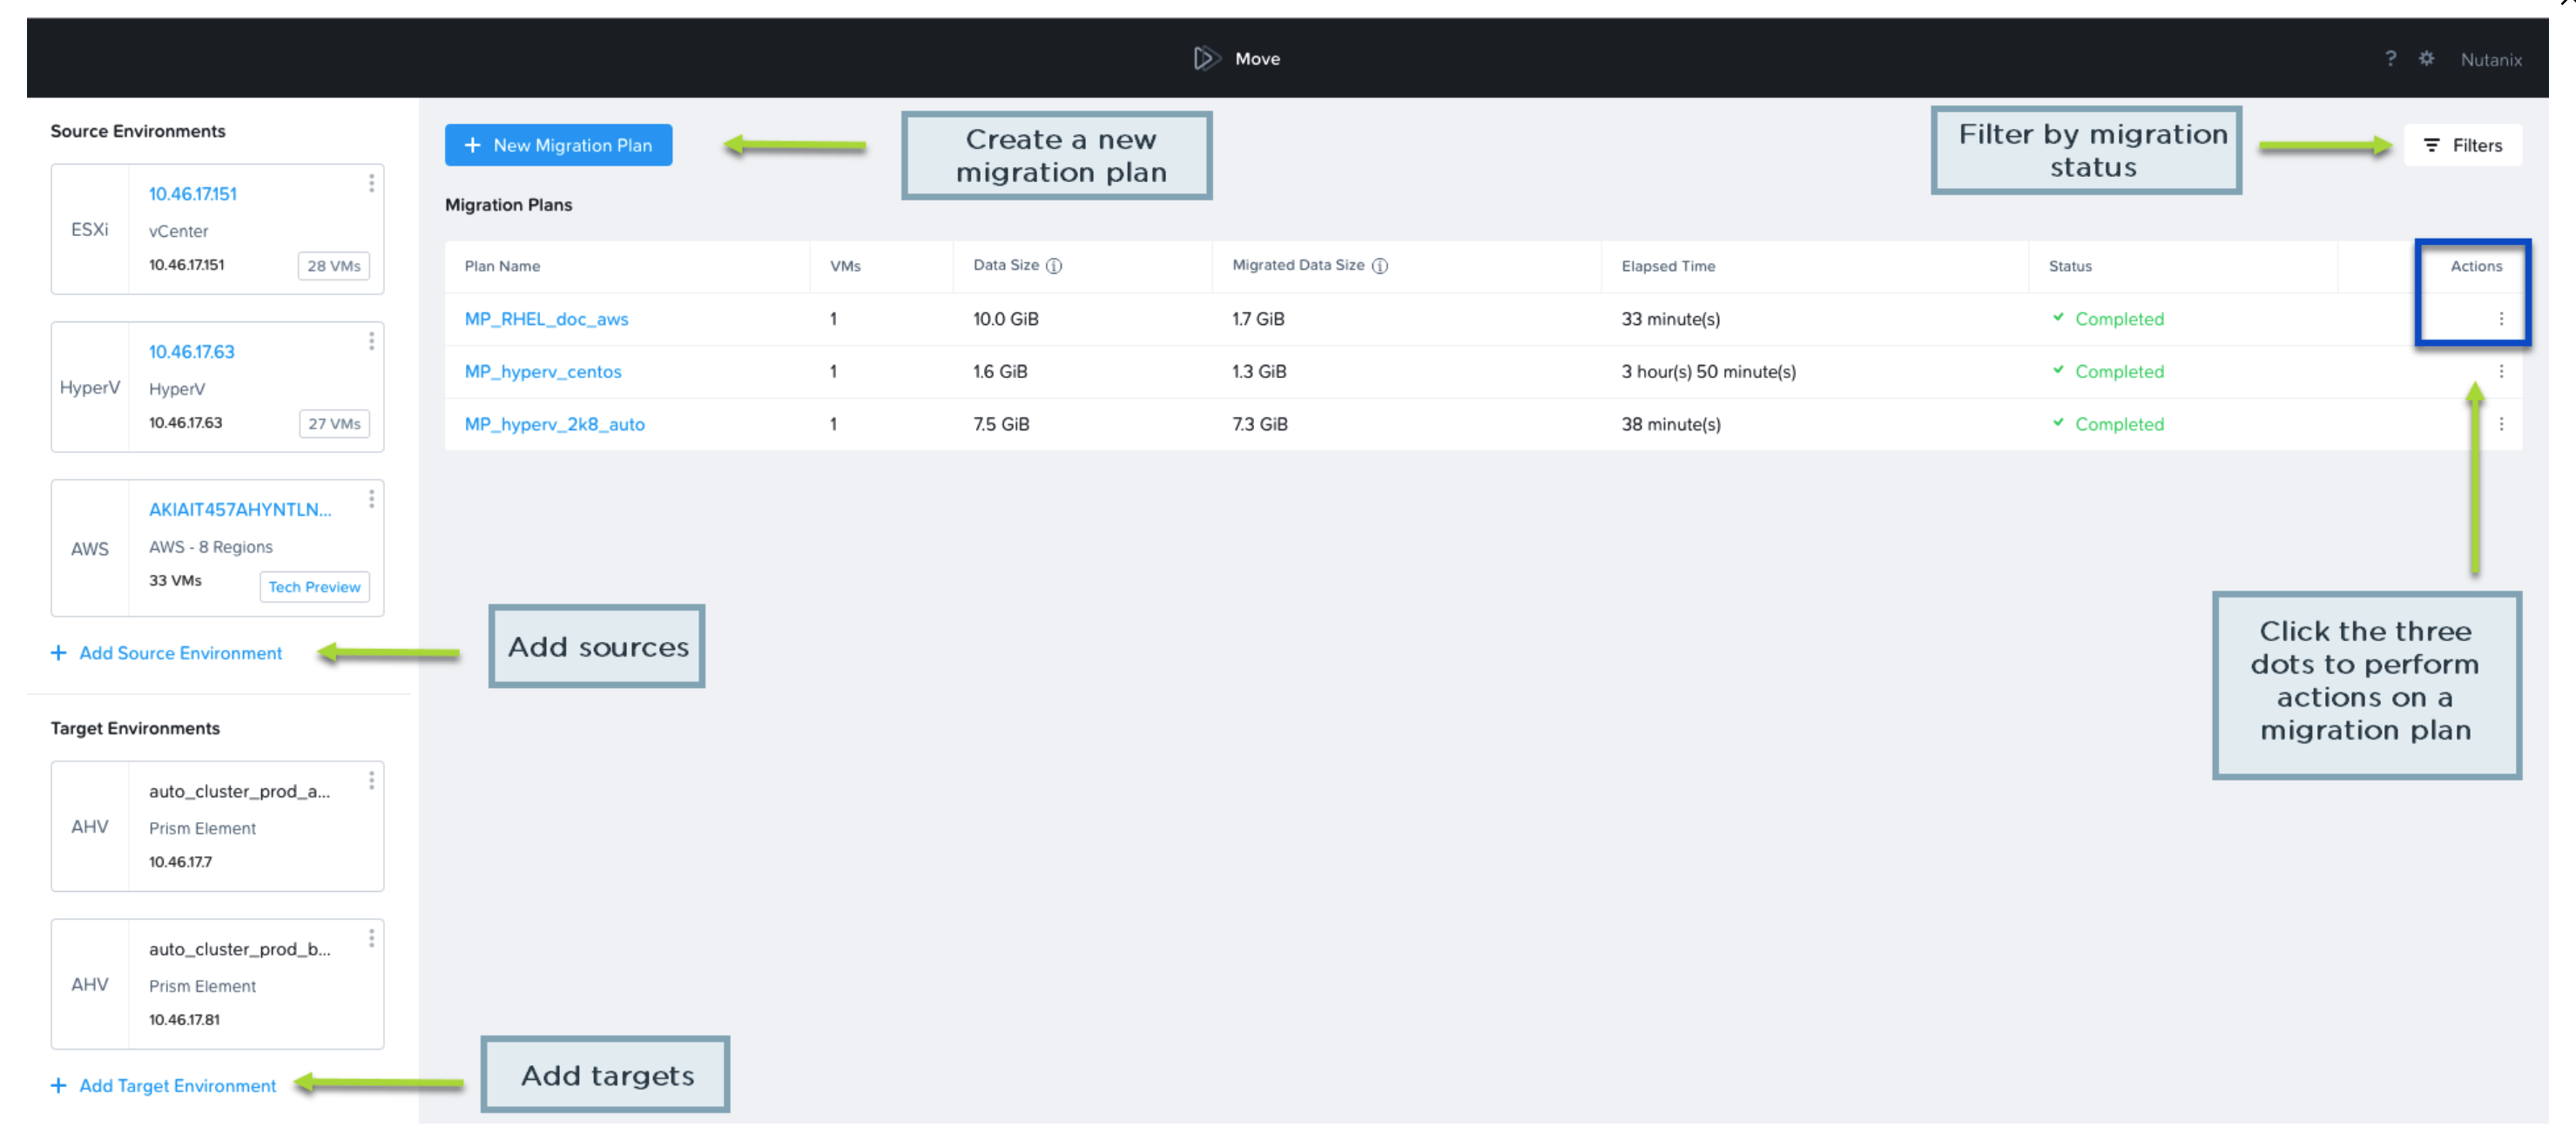Screen dimensions: 2576x1148
Task: Open the 10.46.17.151 vCenter source link
Action: (193, 194)
